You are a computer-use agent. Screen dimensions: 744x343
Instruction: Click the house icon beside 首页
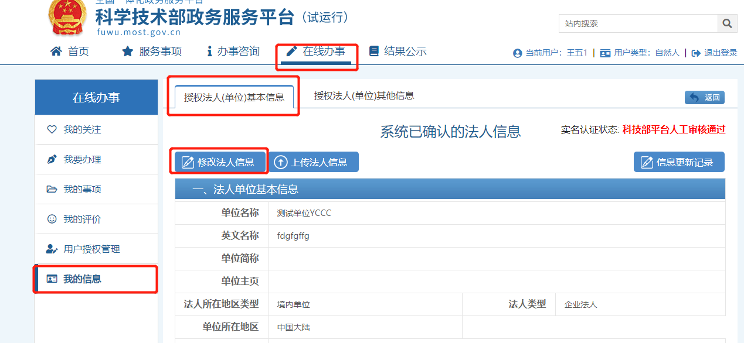(56, 52)
